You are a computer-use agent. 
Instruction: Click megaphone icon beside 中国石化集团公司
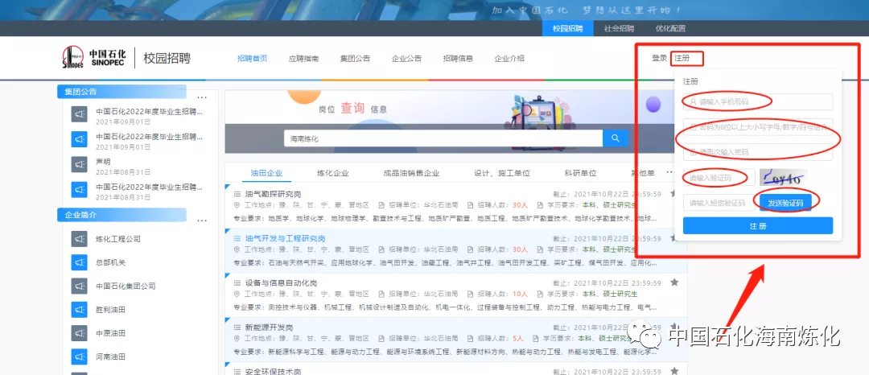pyautogui.click(x=79, y=286)
